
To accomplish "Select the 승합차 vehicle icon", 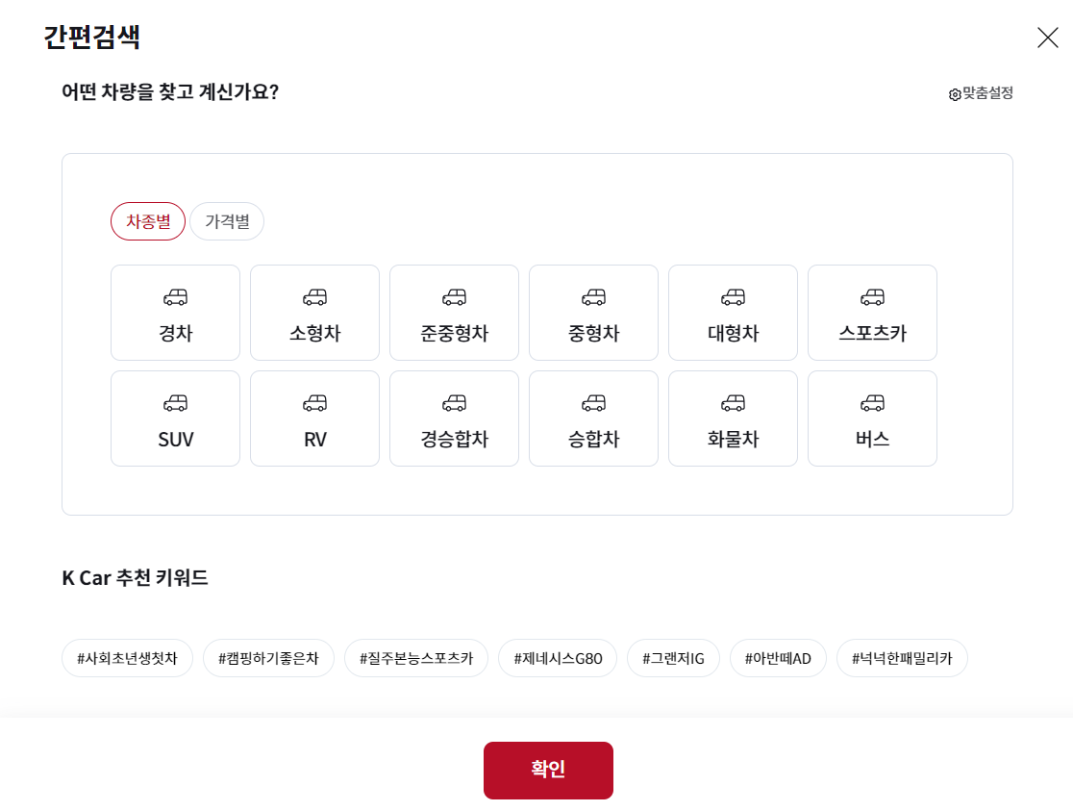I will click(593, 418).
